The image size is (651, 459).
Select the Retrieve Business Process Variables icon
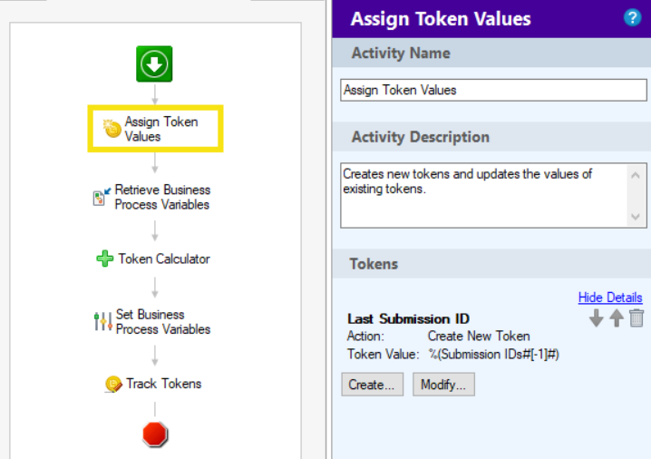pyautogui.click(x=102, y=197)
